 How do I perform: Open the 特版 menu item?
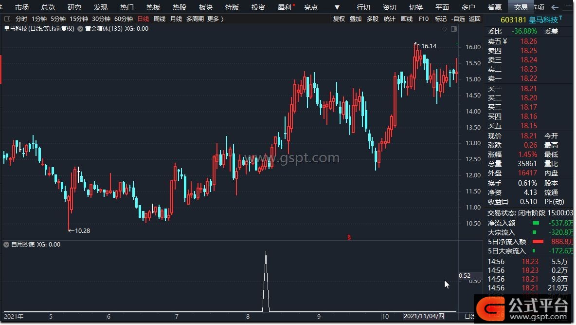pos(232,7)
